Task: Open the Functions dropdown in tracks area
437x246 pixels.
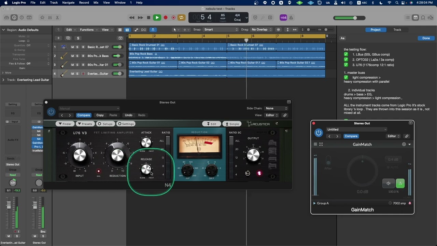Action: pyautogui.click(x=88, y=30)
